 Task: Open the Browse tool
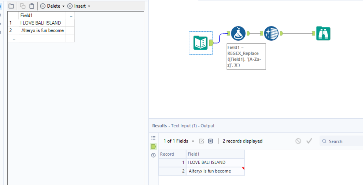coord(323,33)
